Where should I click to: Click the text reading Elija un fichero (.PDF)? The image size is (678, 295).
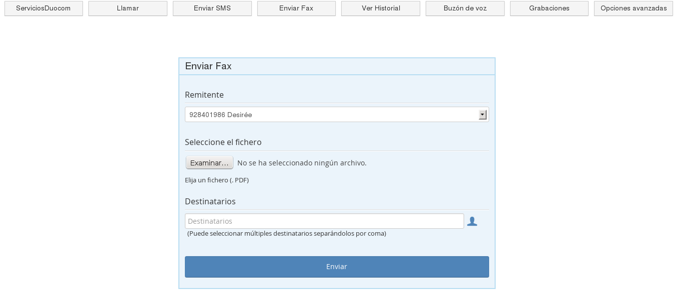(217, 180)
